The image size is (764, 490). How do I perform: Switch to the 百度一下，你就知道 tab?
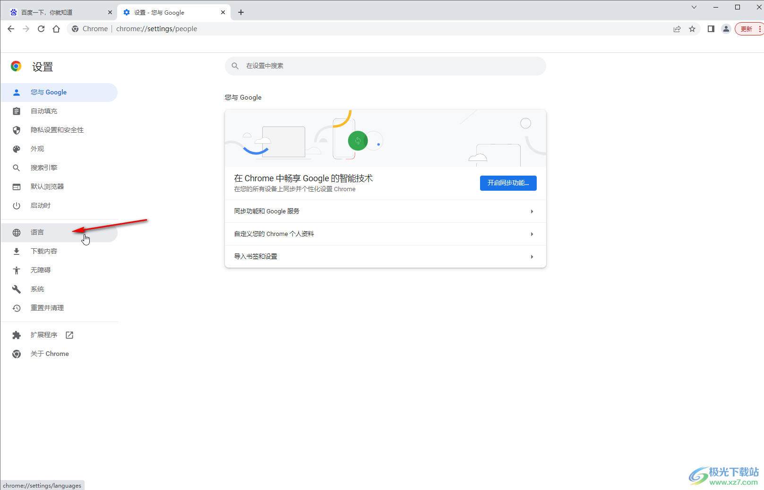(x=60, y=12)
